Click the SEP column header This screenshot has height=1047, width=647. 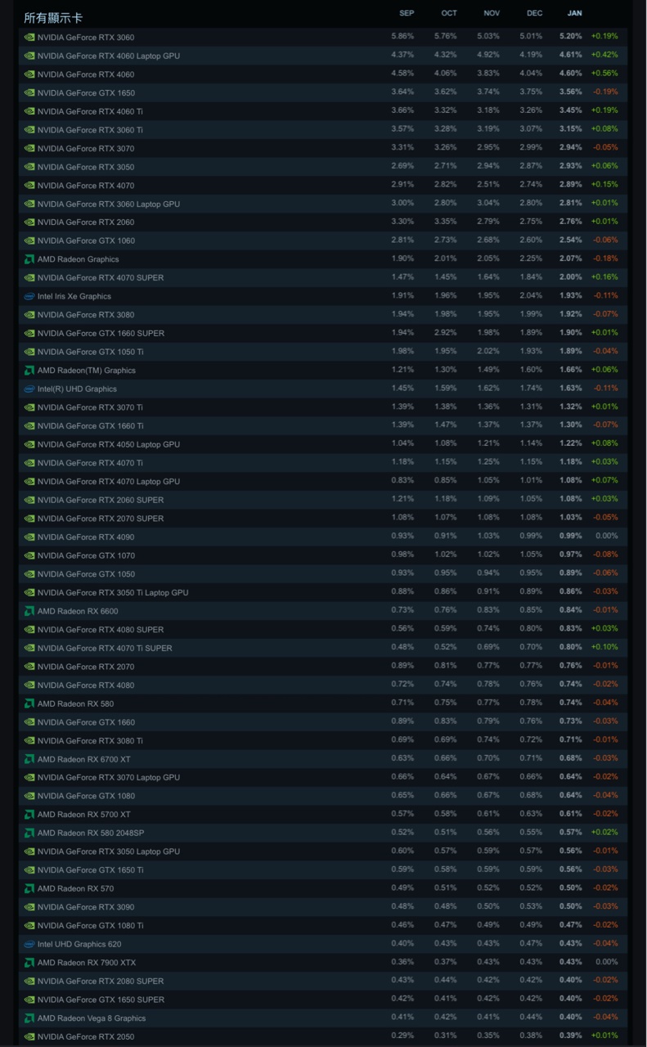[407, 13]
